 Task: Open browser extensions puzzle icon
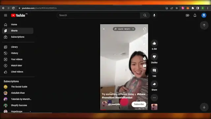[x=193, y=8]
